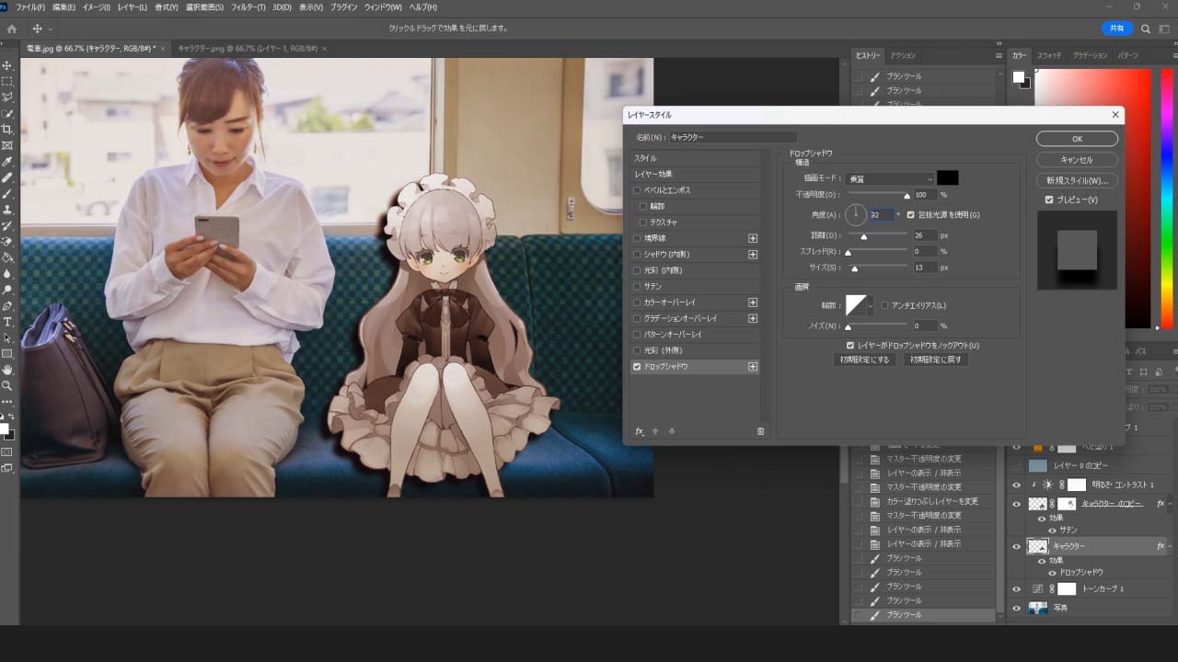Open the black shadow color swatch

point(948,178)
